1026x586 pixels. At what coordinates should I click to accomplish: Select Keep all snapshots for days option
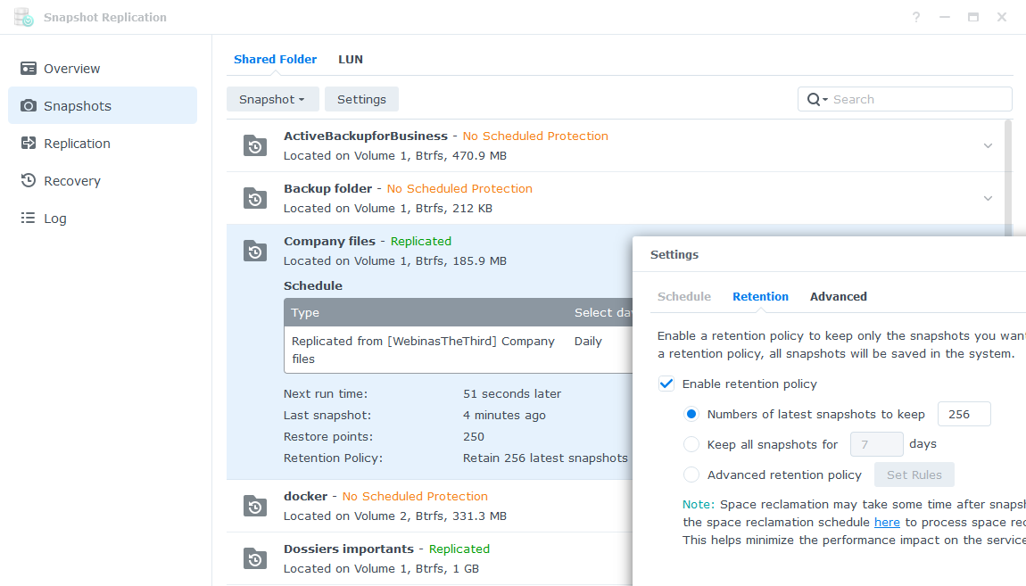691,444
